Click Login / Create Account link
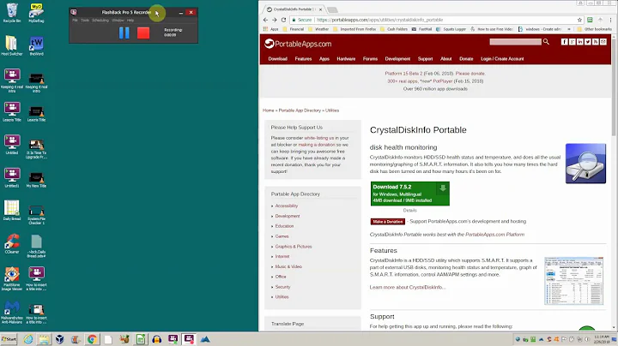Screen dimensions: 618x346 tap(502, 59)
